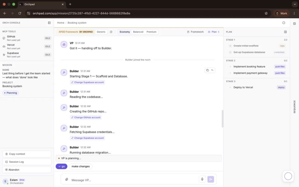The image size is (299, 187).
Task: Click Change Supabase account under Fetching credentials
Action: [87, 138]
